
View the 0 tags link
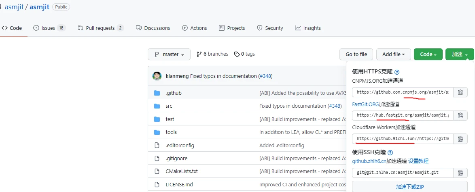point(244,54)
